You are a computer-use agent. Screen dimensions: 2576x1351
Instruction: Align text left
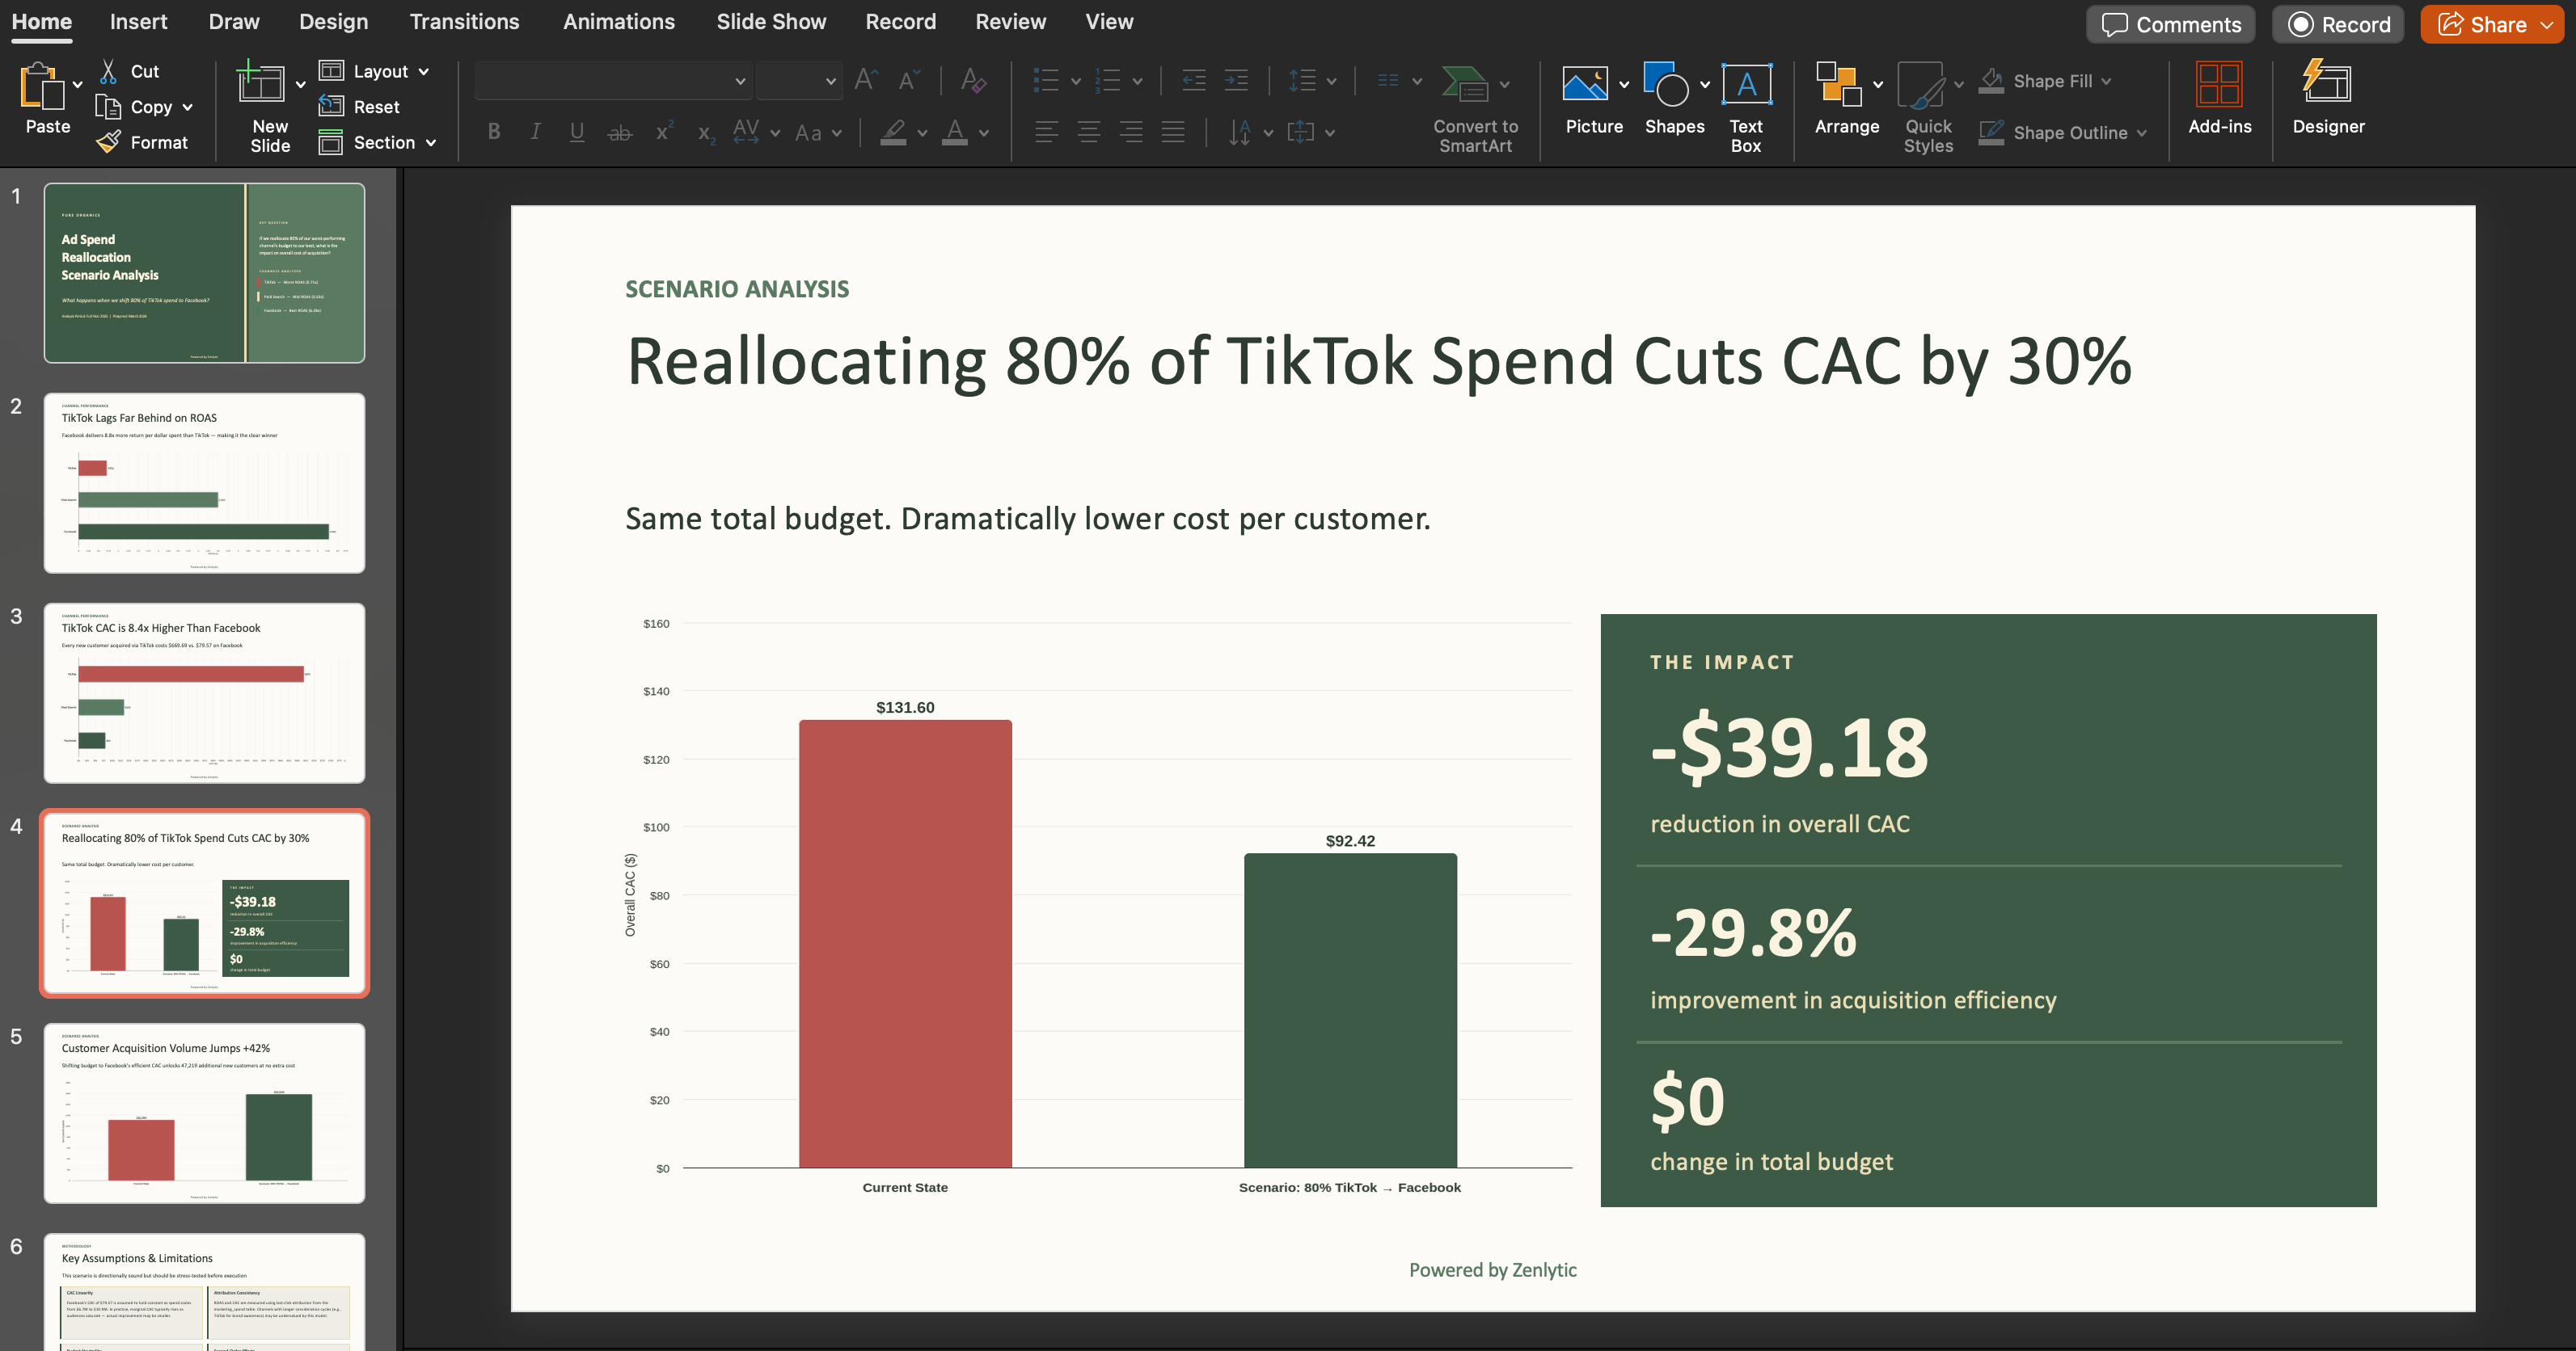point(1046,132)
